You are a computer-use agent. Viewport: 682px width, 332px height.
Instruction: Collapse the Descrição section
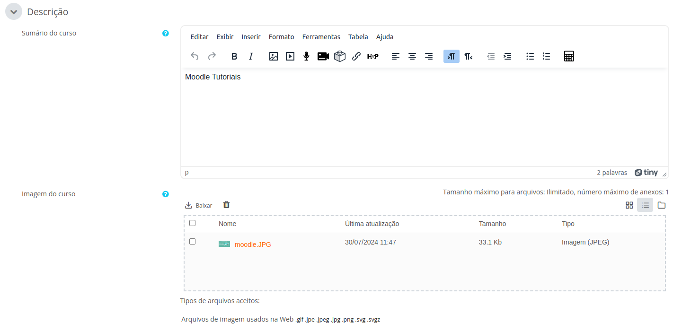14,12
